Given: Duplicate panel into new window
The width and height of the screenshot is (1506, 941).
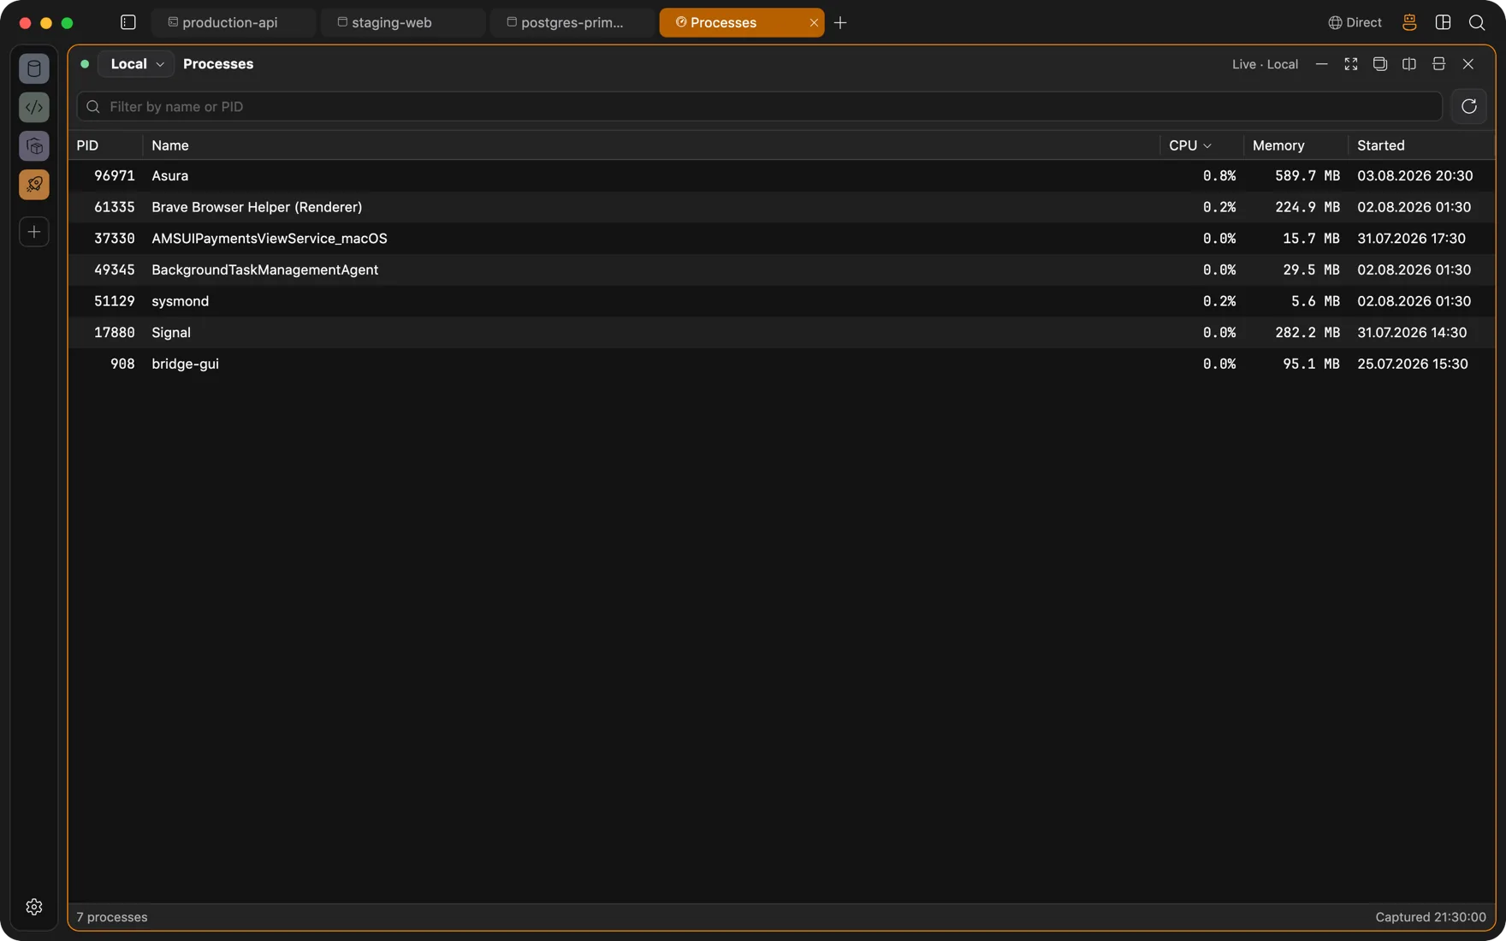Looking at the screenshot, I should [1380, 64].
